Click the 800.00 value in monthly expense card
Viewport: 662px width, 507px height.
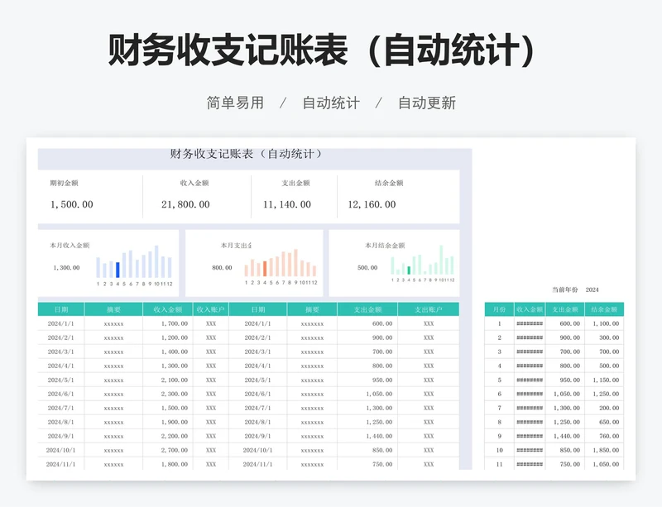pos(222,268)
